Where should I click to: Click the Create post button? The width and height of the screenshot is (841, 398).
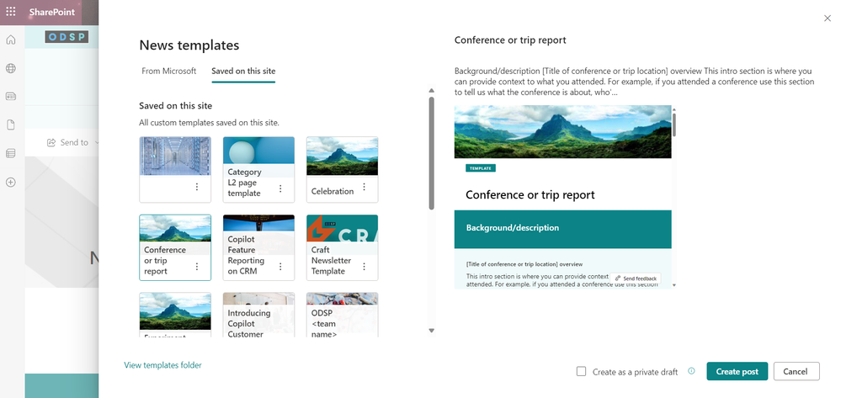click(737, 371)
